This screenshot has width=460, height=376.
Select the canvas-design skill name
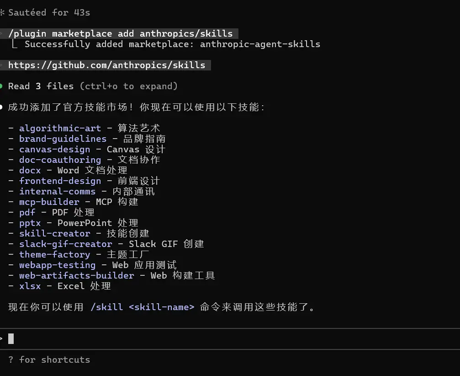click(54, 149)
